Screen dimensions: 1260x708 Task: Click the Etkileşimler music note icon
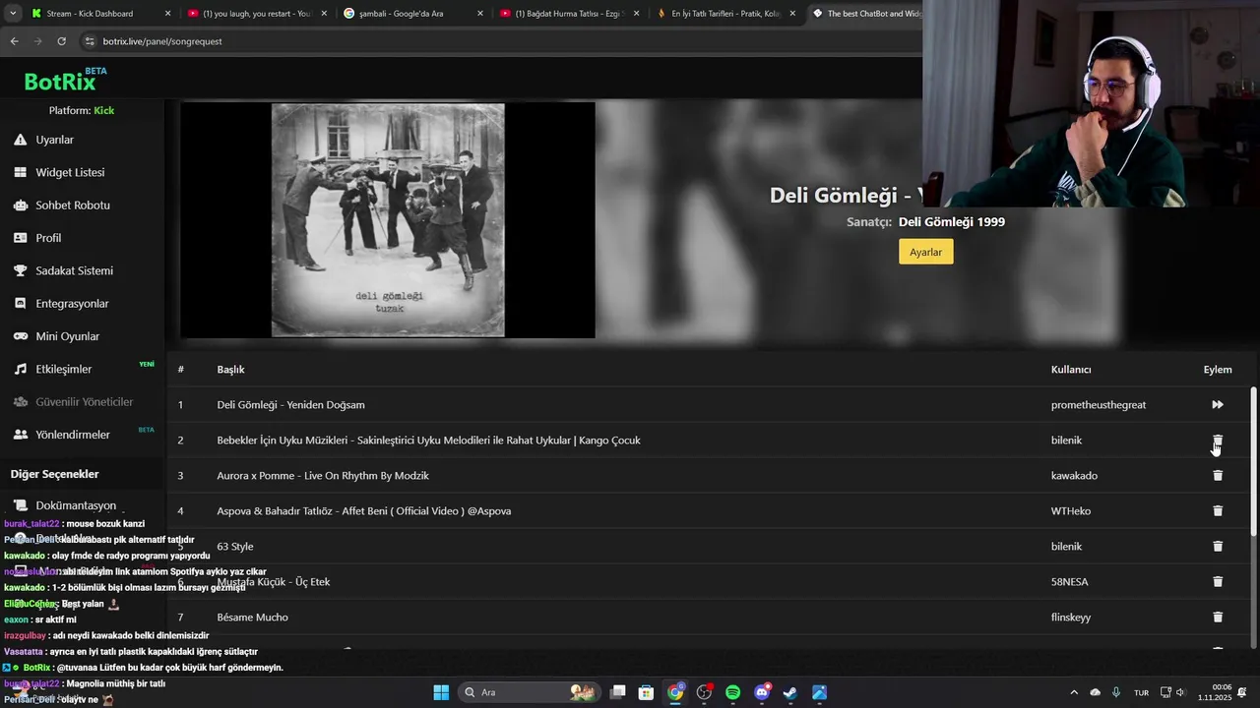pos(20,369)
